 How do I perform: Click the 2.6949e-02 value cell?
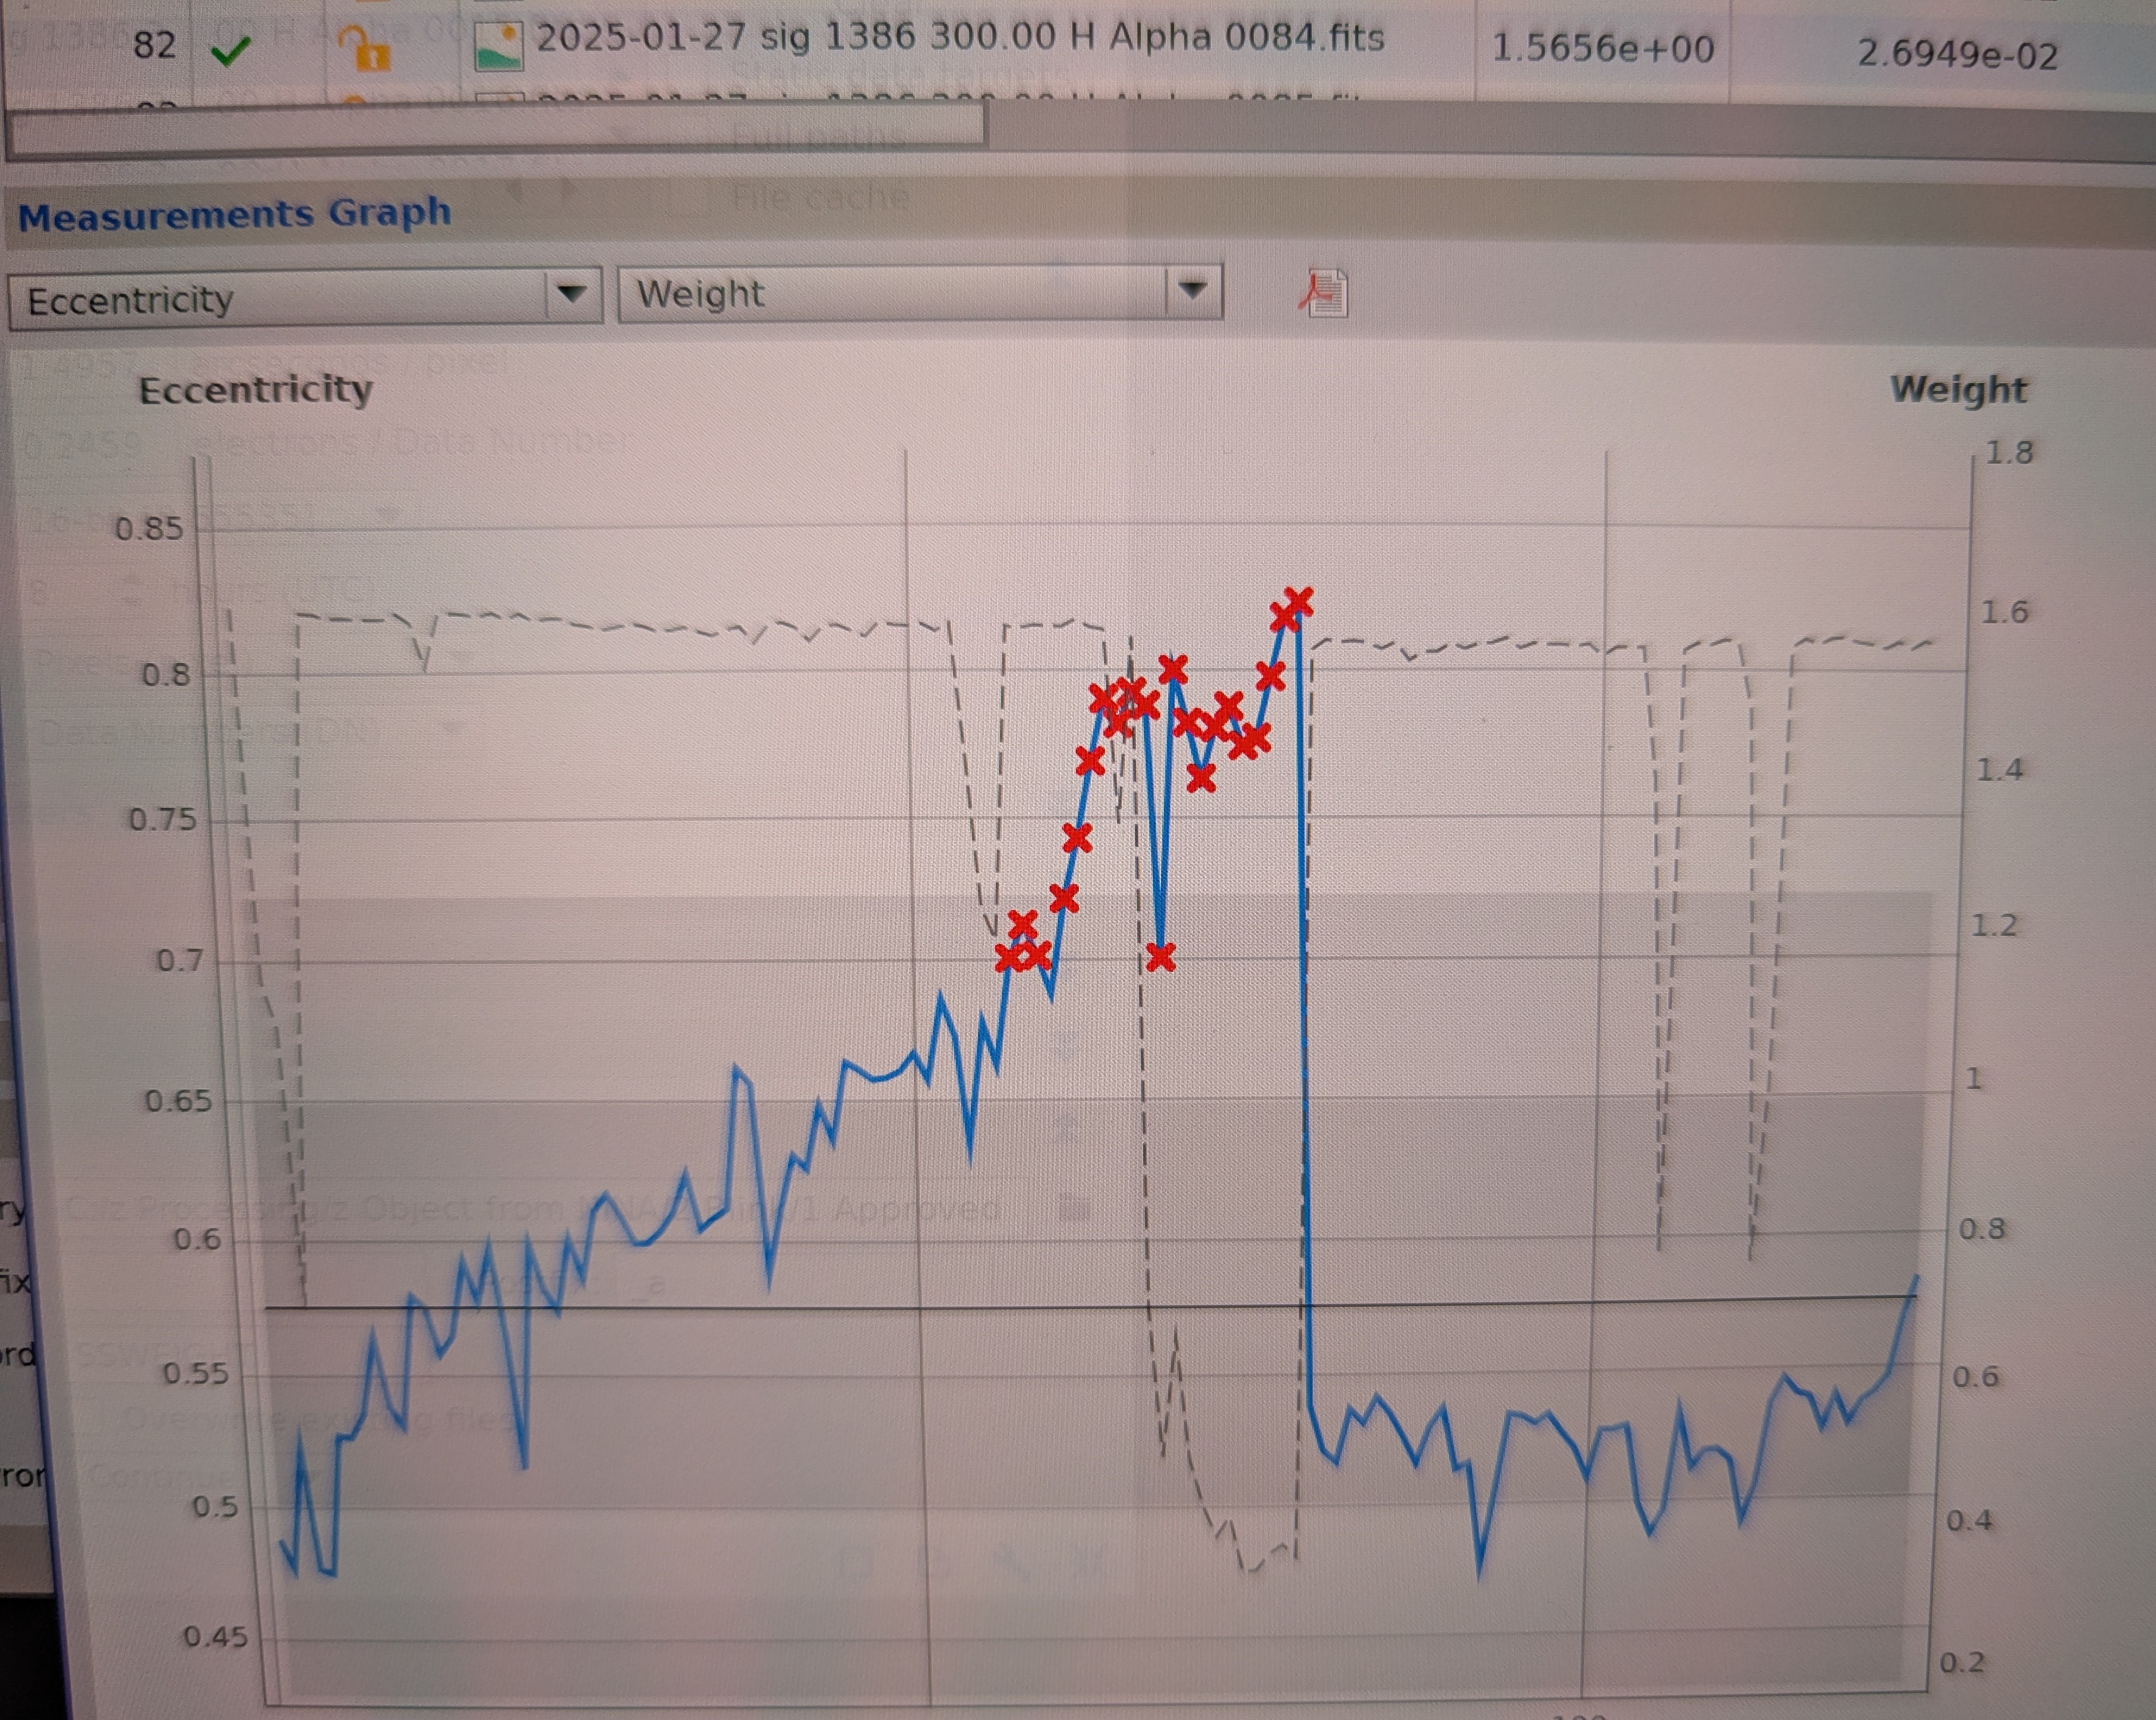pos(1958,54)
